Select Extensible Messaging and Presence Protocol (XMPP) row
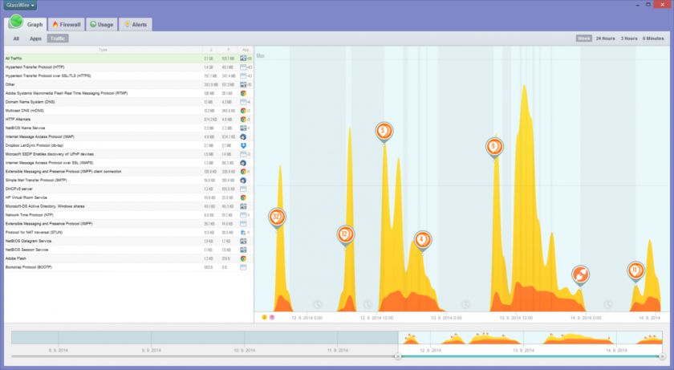 click(128, 223)
